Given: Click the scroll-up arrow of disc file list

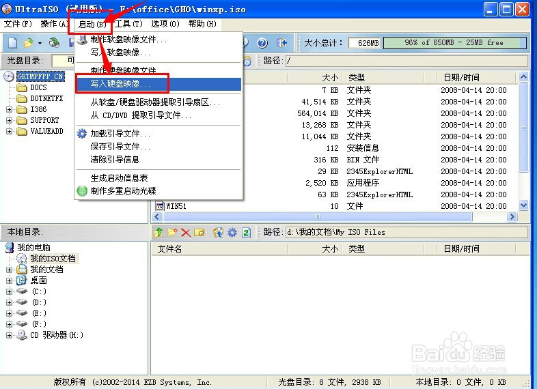Looking at the screenshot, I should coord(523,77).
